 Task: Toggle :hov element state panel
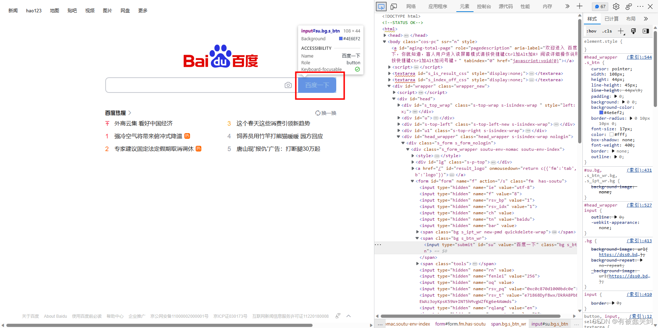coord(591,31)
